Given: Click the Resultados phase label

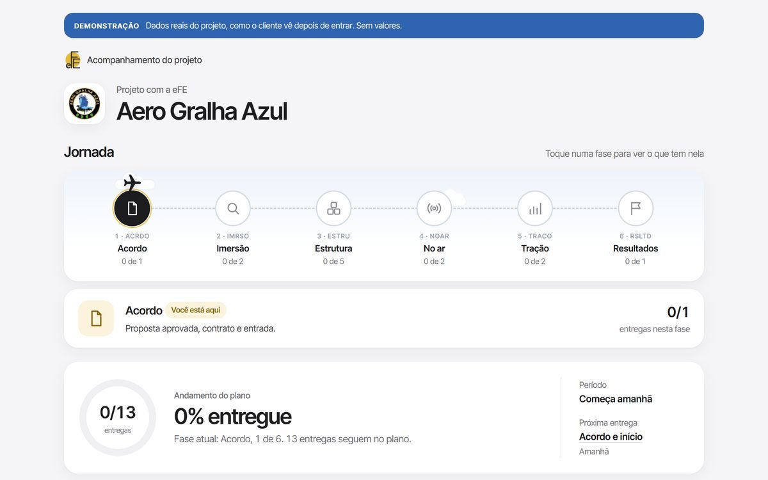Looking at the screenshot, I should click(636, 248).
